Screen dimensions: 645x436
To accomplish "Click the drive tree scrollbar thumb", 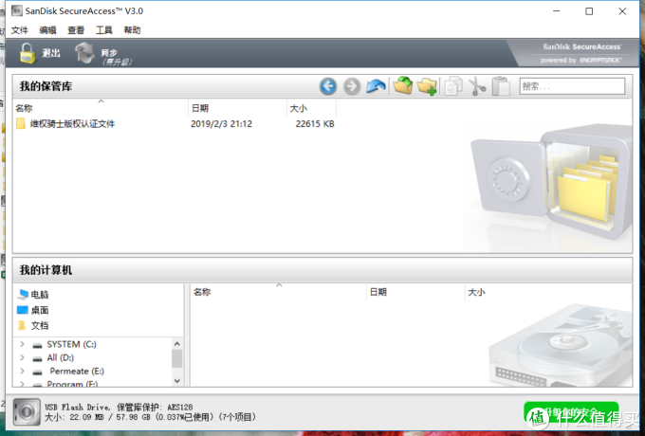I will pos(176,358).
